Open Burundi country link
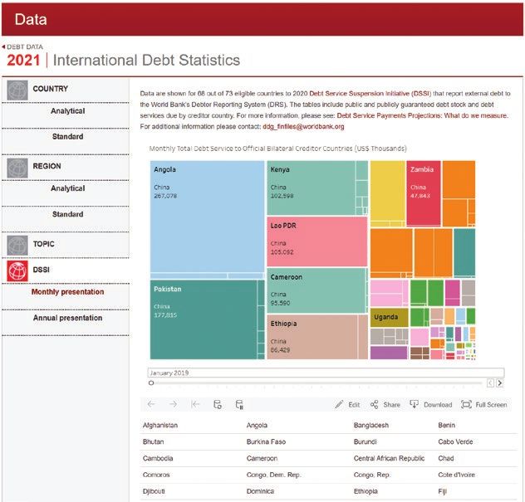 point(365,441)
